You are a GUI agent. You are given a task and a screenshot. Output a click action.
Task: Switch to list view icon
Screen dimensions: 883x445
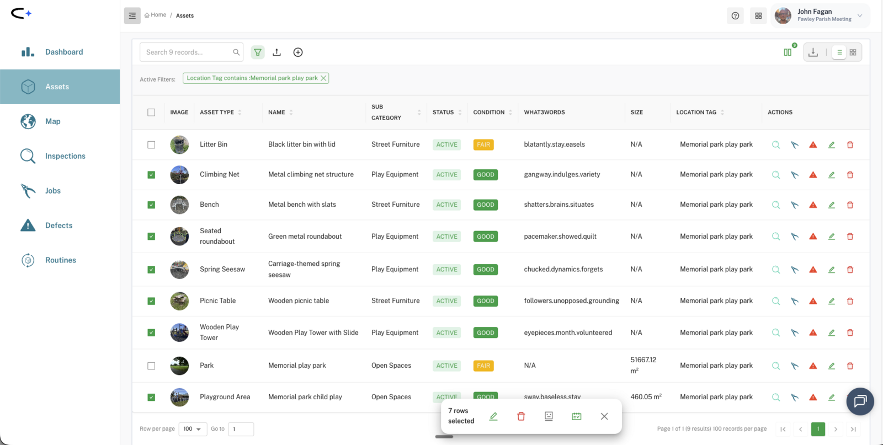click(x=839, y=52)
